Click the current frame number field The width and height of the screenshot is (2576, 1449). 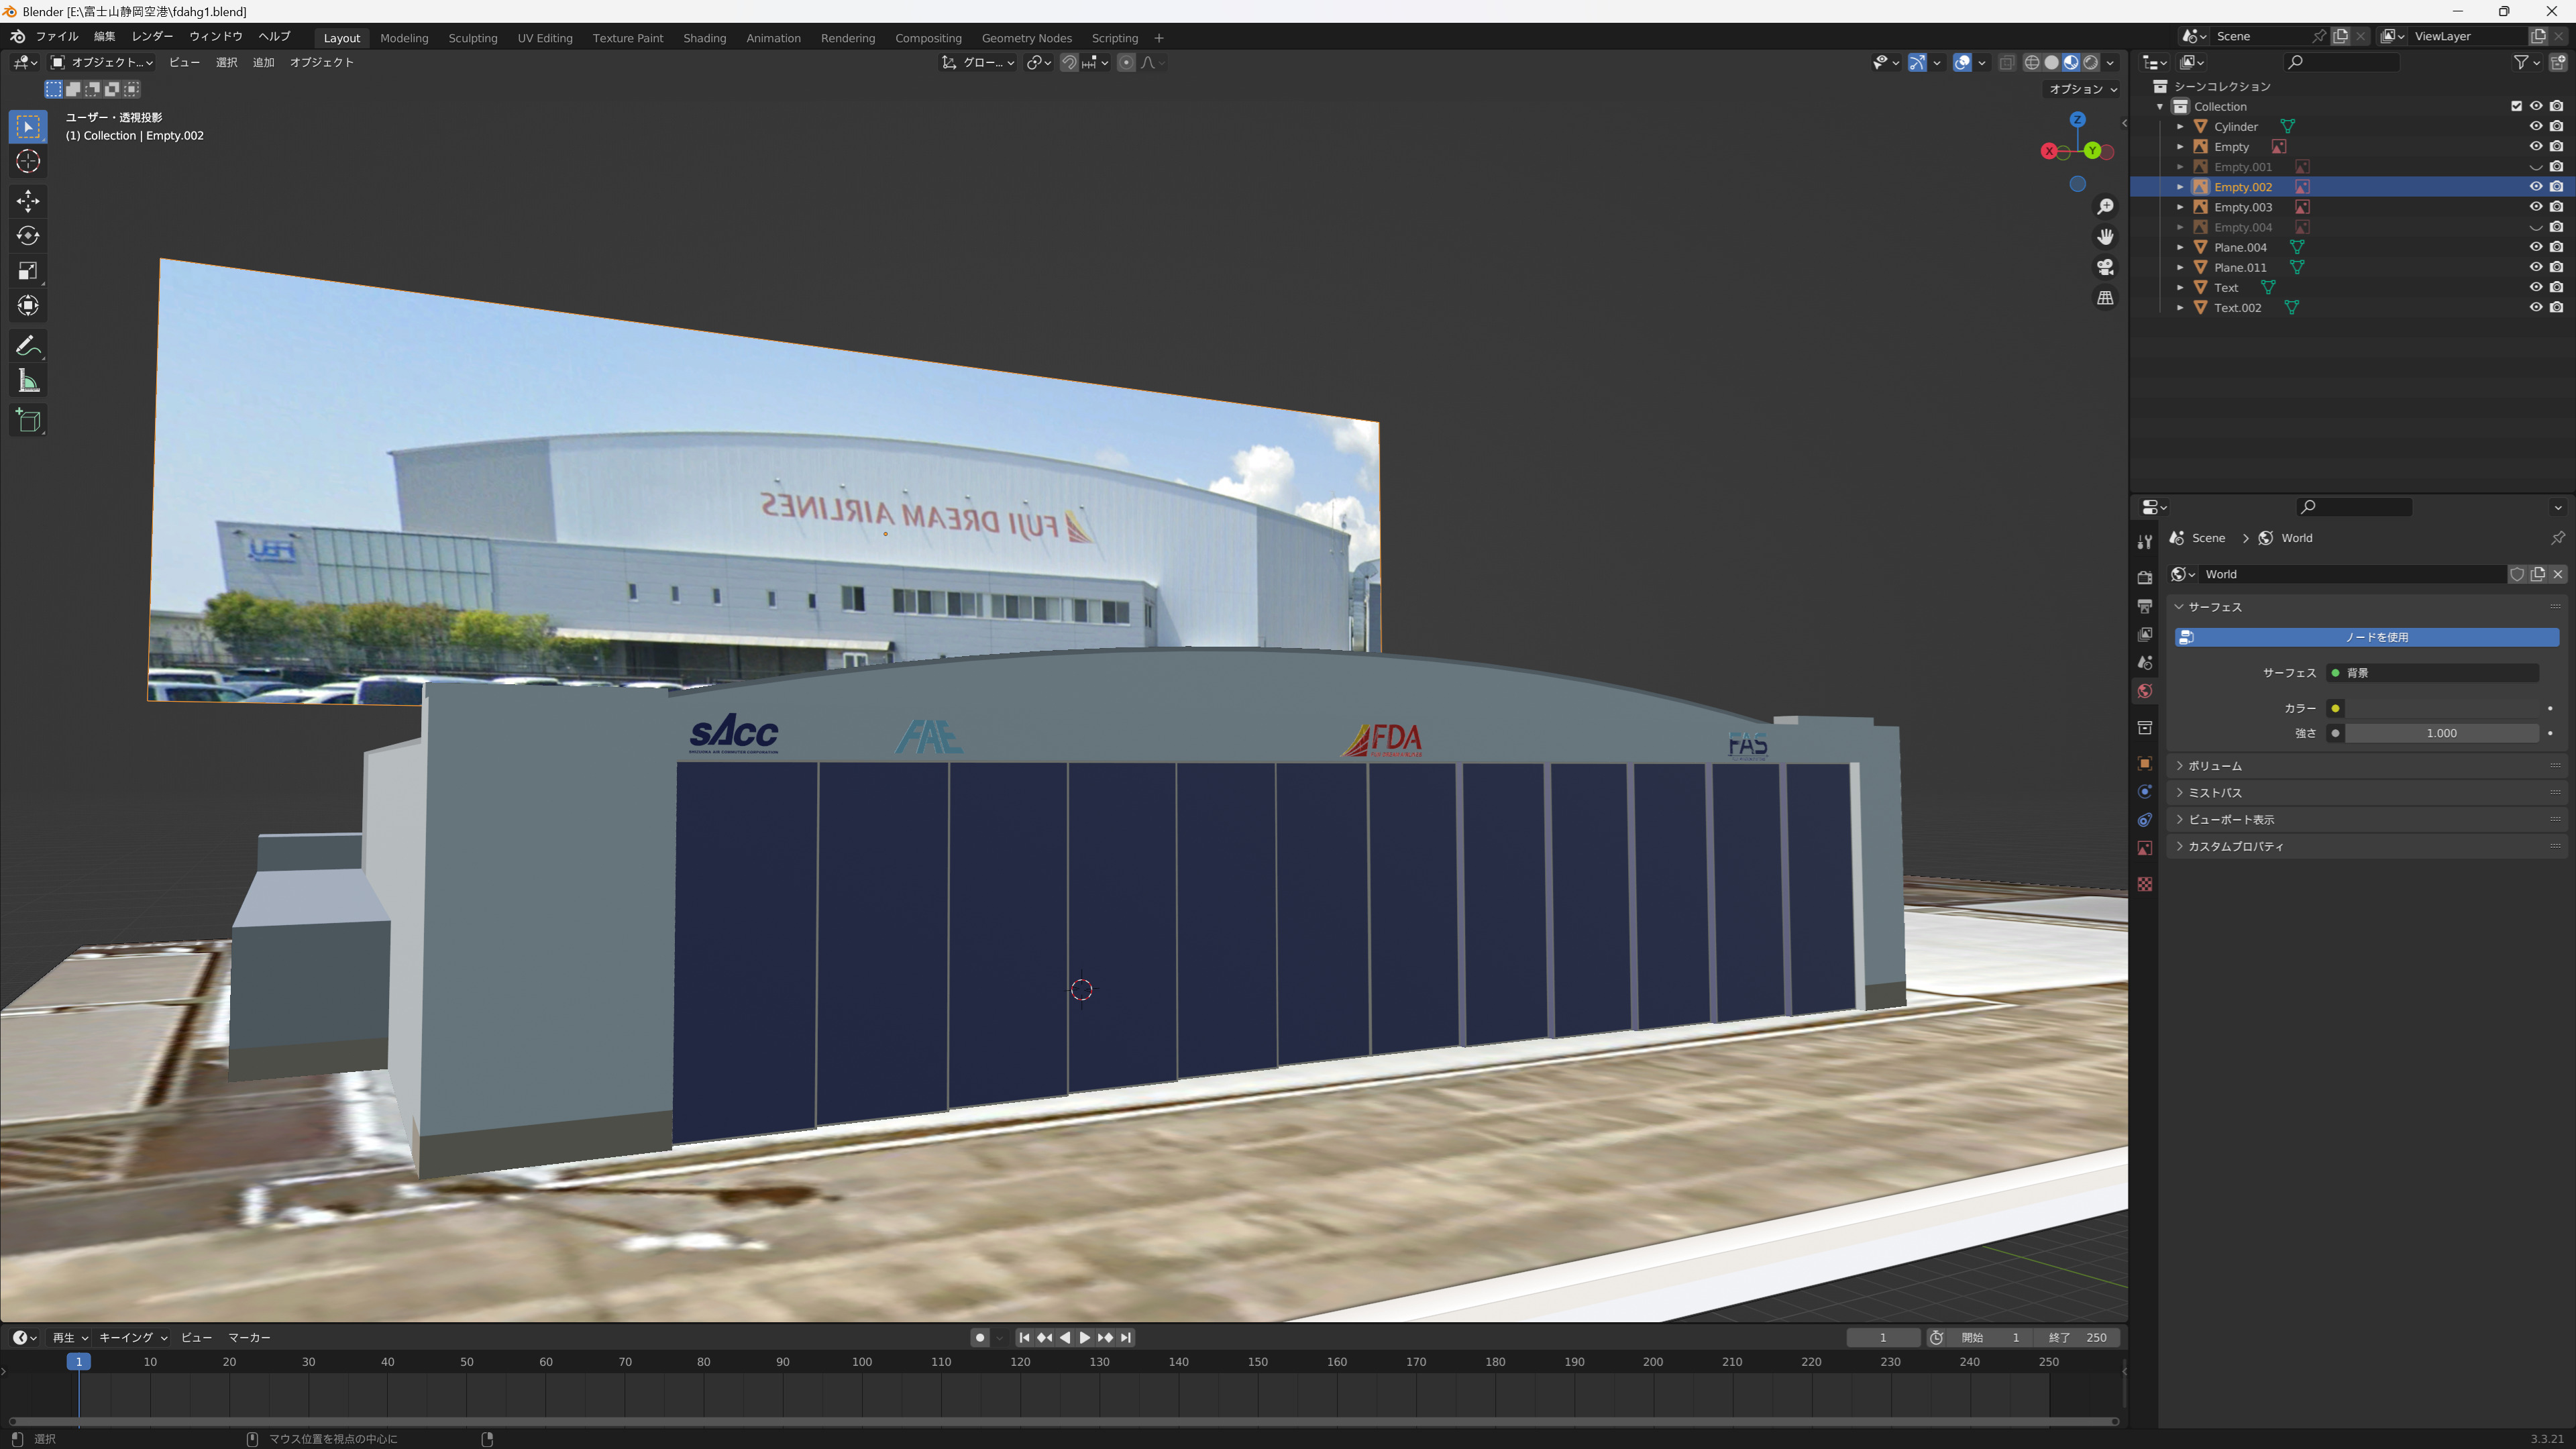[1883, 1338]
